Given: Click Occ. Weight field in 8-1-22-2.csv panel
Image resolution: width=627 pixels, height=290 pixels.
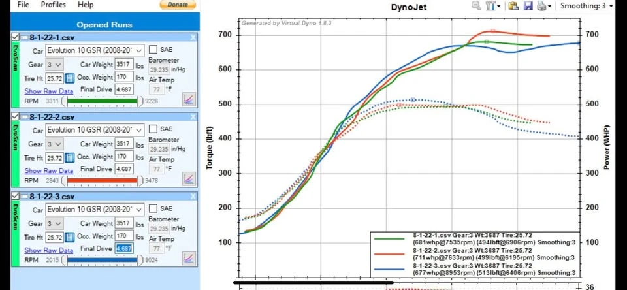Looking at the screenshot, I should (124, 156).
